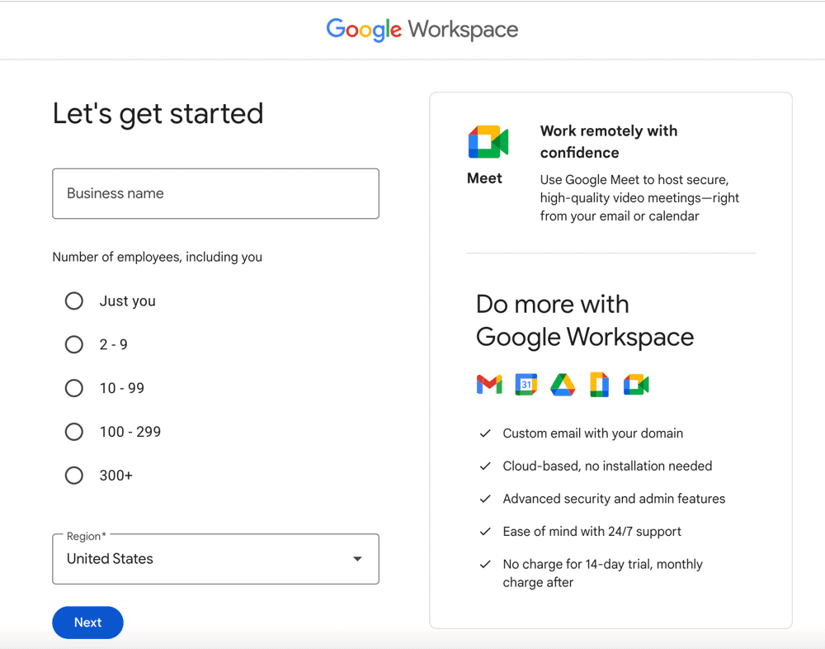Screen dimensions: 825x649
Task: Open the Region dropdown showing United States
Action: [x=215, y=559]
